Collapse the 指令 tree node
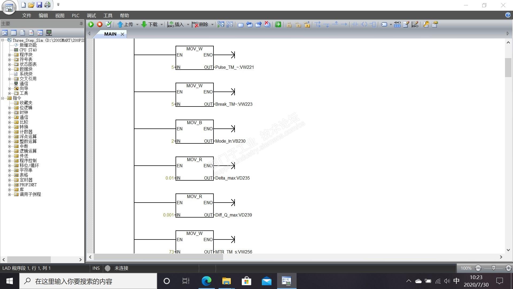Image resolution: width=513 pixels, height=289 pixels. [3, 98]
